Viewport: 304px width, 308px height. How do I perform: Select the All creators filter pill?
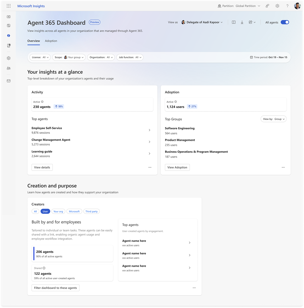point(35,211)
